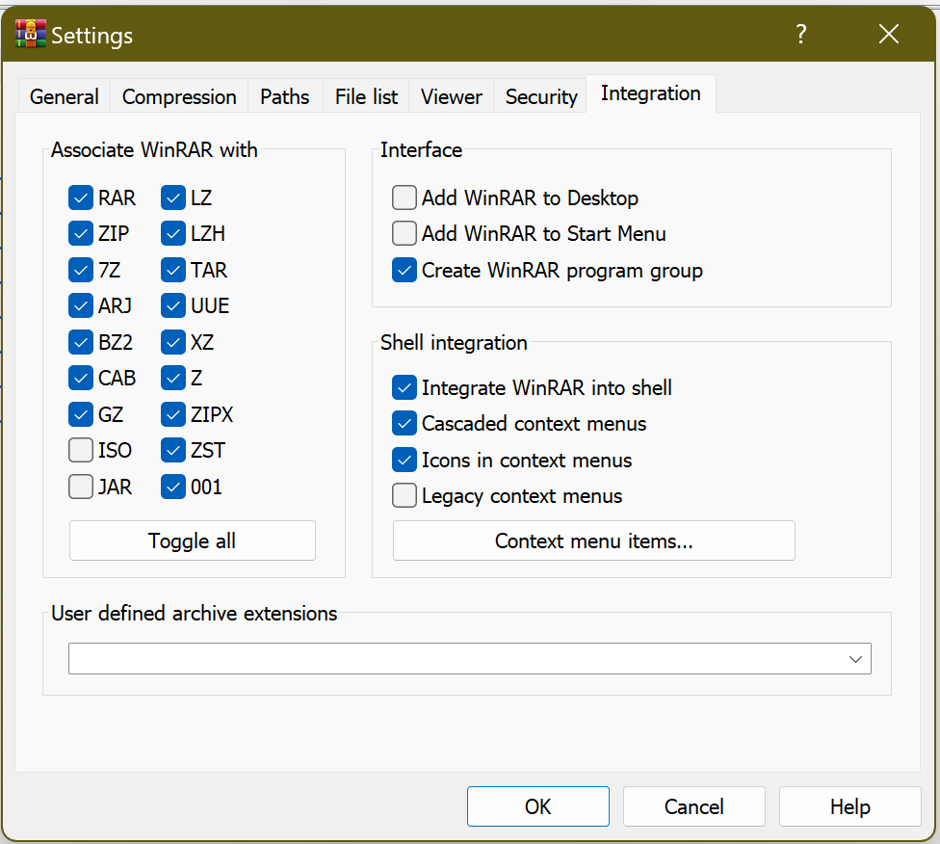940x844 pixels.
Task: Tick Add WinRAR to Start Menu
Action: tap(405, 234)
